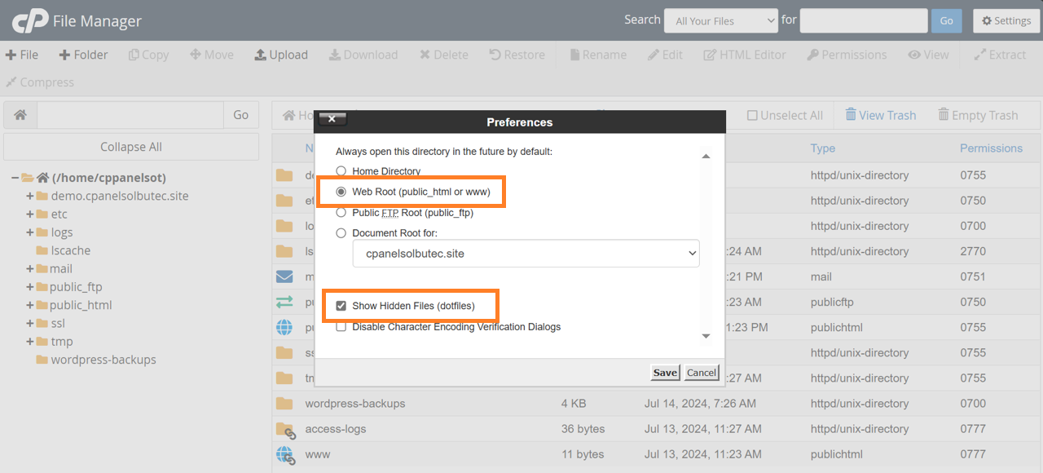Open the cpanelsolbutec.site document root dropdown
The width and height of the screenshot is (1043, 473).
click(x=526, y=254)
